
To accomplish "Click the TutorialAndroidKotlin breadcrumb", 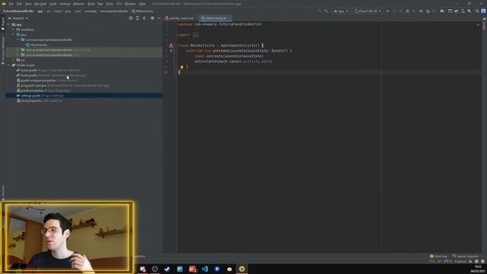I will (x=18, y=11).
